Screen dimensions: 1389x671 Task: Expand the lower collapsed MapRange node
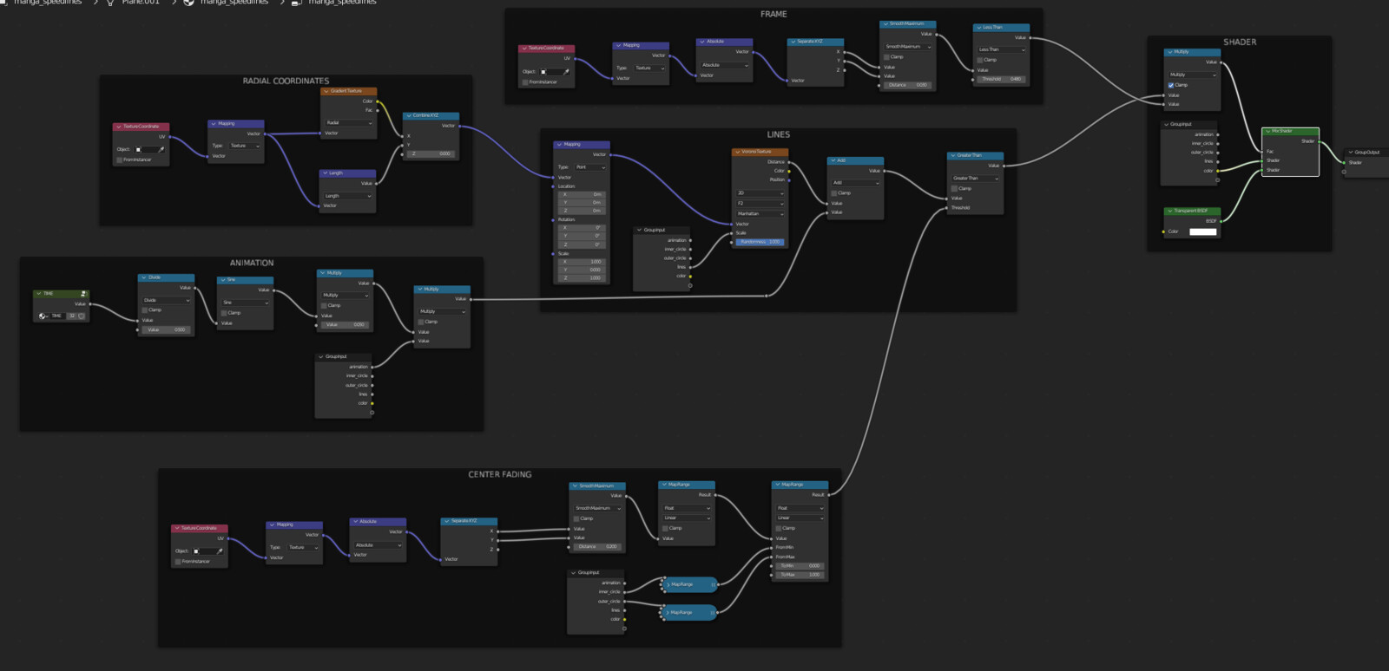[668, 612]
